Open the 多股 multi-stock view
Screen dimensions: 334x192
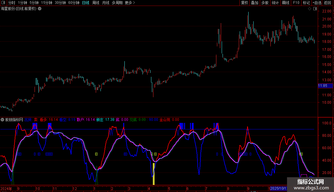(265, 3)
